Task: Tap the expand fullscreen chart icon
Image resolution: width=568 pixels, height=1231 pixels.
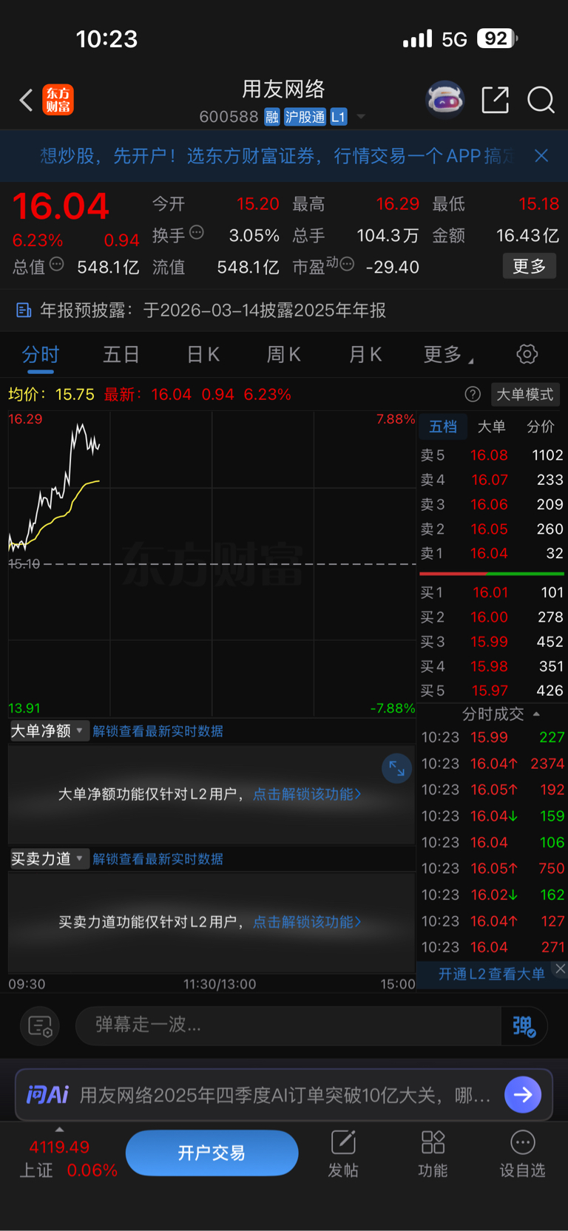Action: pos(396,768)
